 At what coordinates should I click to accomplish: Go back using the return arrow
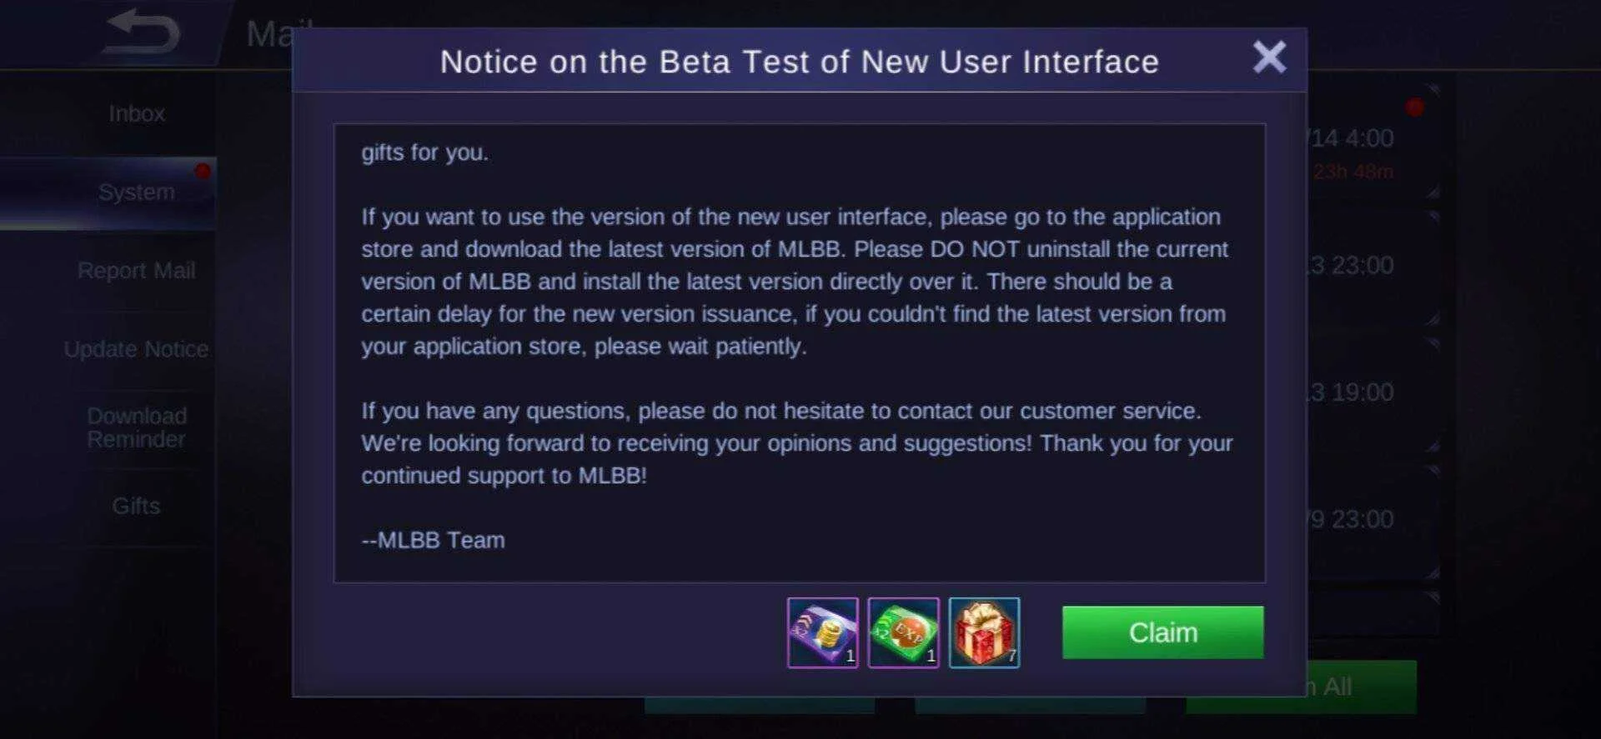pos(140,32)
